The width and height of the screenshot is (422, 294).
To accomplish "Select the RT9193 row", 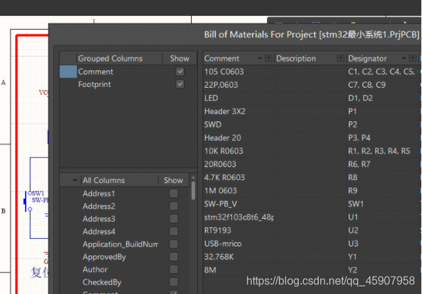I will pyautogui.click(x=312, y=230).
